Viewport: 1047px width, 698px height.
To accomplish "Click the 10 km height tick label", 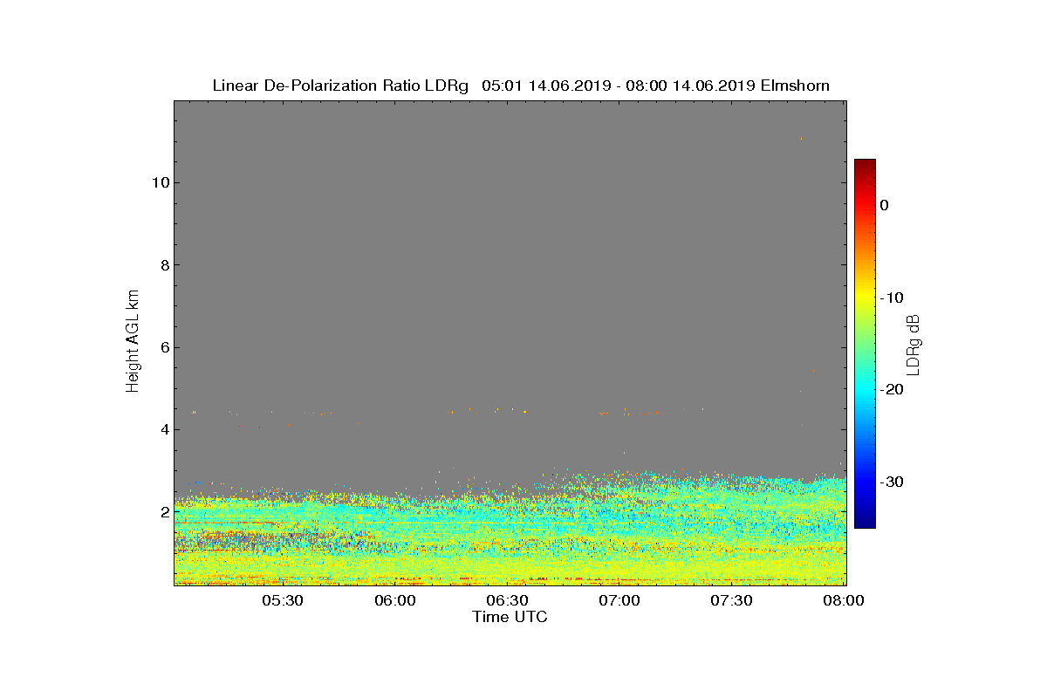I will tap(158, 182).
